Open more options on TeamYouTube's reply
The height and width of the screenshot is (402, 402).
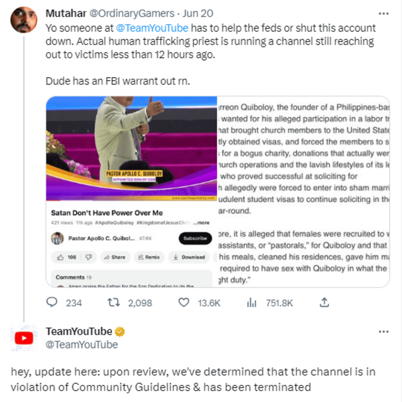coord(383,332)
